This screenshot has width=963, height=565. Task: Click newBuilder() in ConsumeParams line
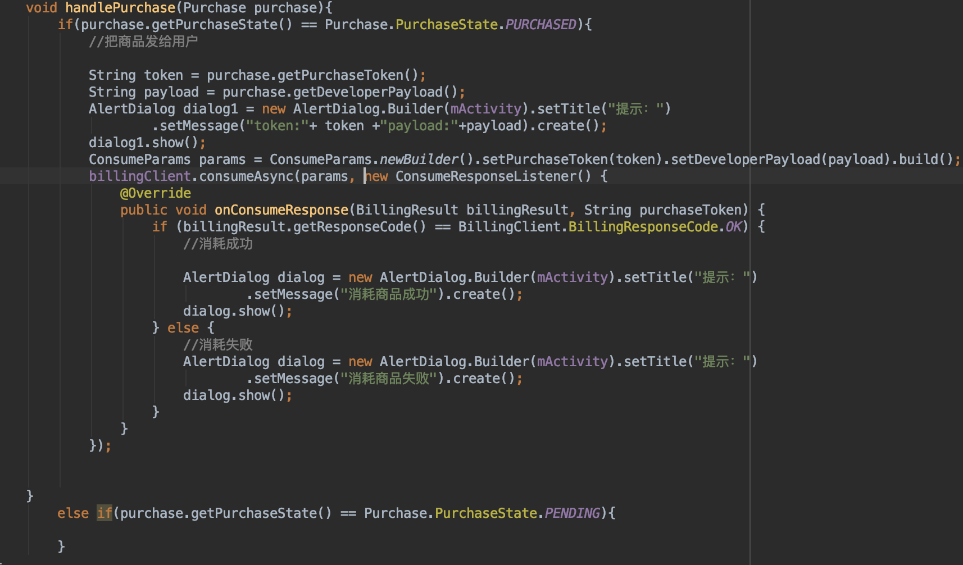click(x=427, y=160)
